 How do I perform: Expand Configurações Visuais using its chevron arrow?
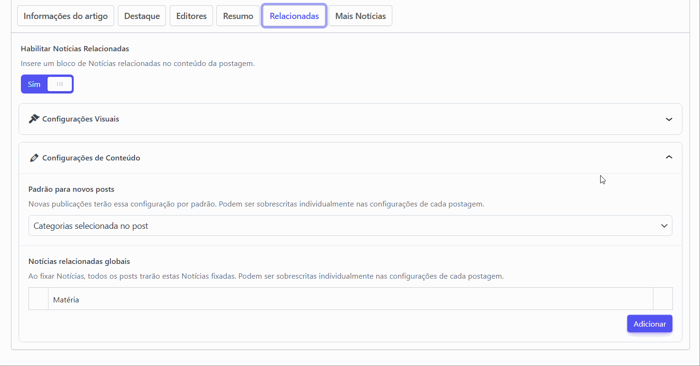[669, 119]
